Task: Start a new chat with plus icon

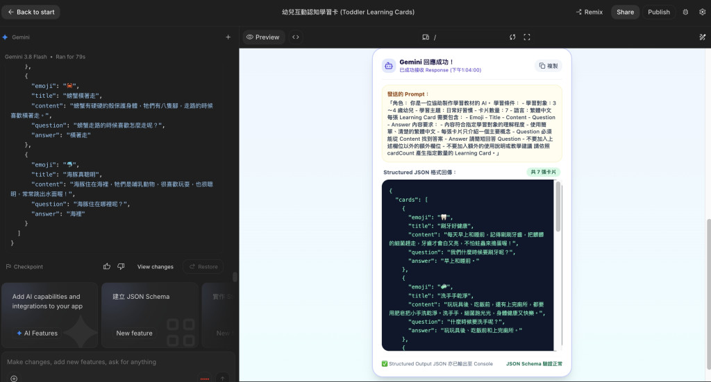Action: click(x=228, y=37)
